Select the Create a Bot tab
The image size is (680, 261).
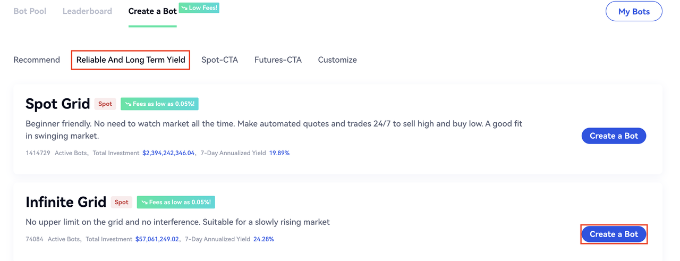[152, 11]
